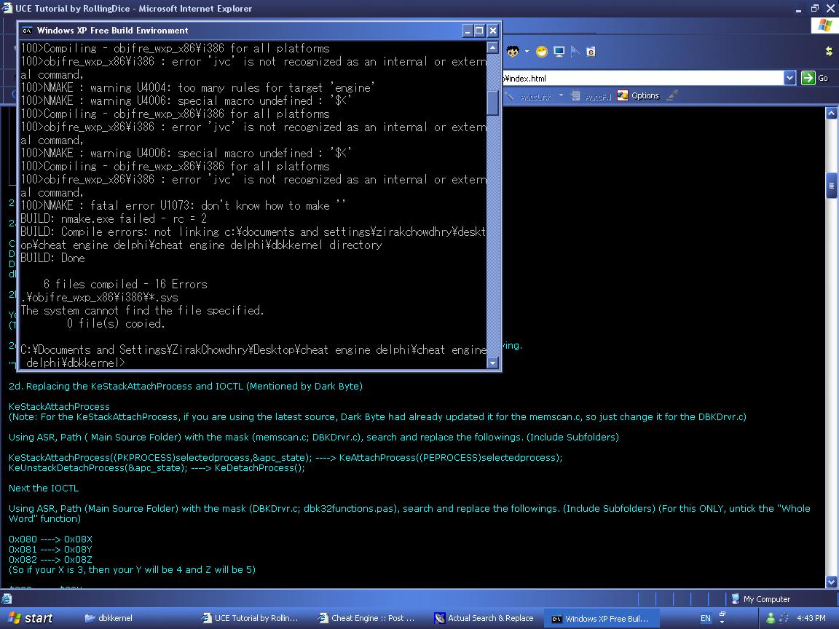Click the yellow arrows icon below Windows logo

pos(828,51)
